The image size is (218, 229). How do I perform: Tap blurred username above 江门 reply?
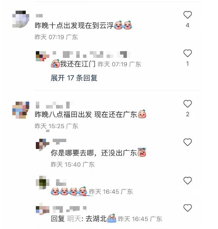click(91, 54)
